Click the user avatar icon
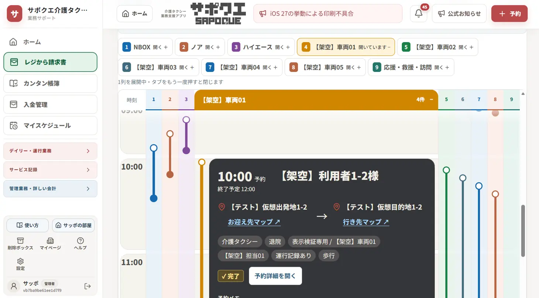The width and height of the screenshot is (539, 298). [14, 286]
